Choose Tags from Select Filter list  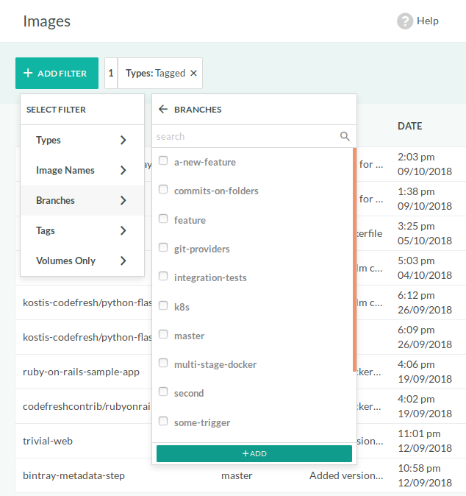(46, 230)
